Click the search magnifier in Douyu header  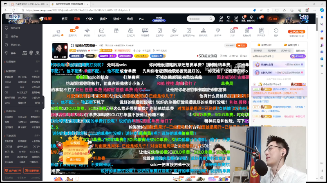[x=211, y=19]
